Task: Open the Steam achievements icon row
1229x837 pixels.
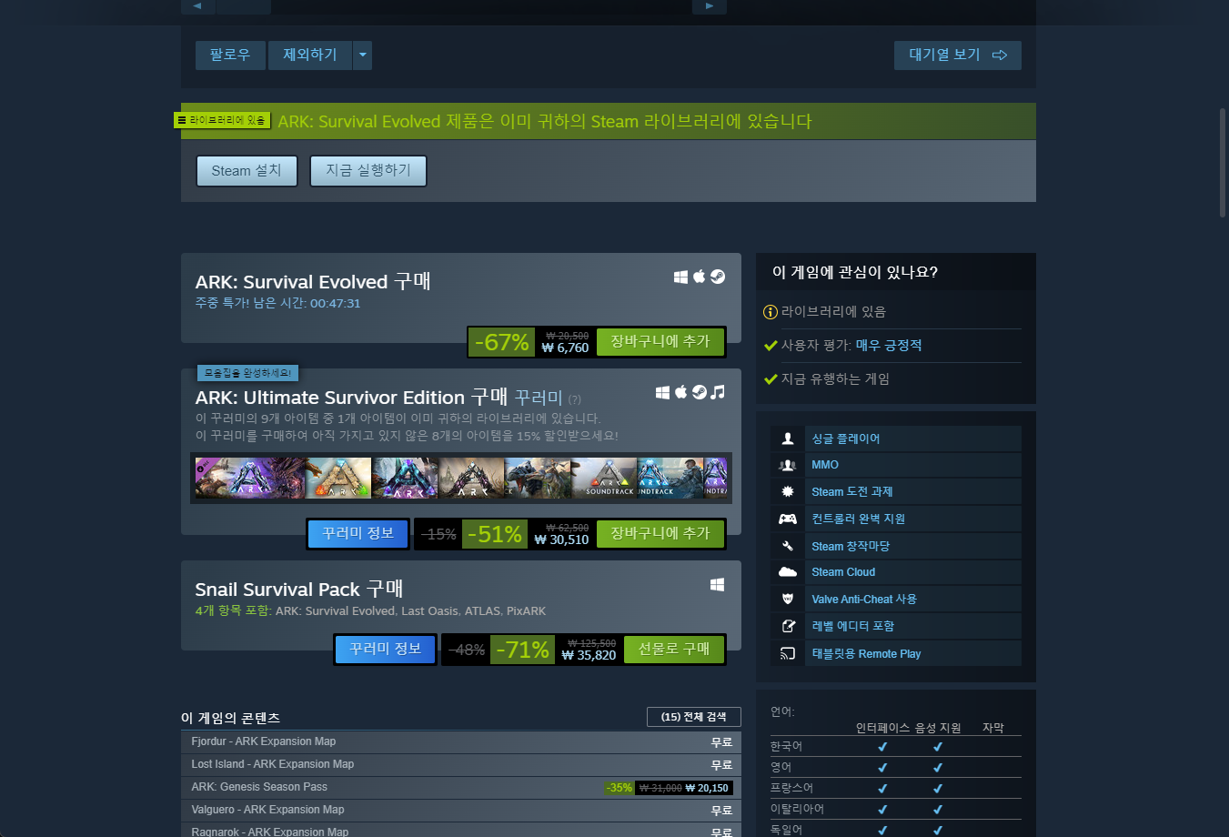Action: click(896, 491)
